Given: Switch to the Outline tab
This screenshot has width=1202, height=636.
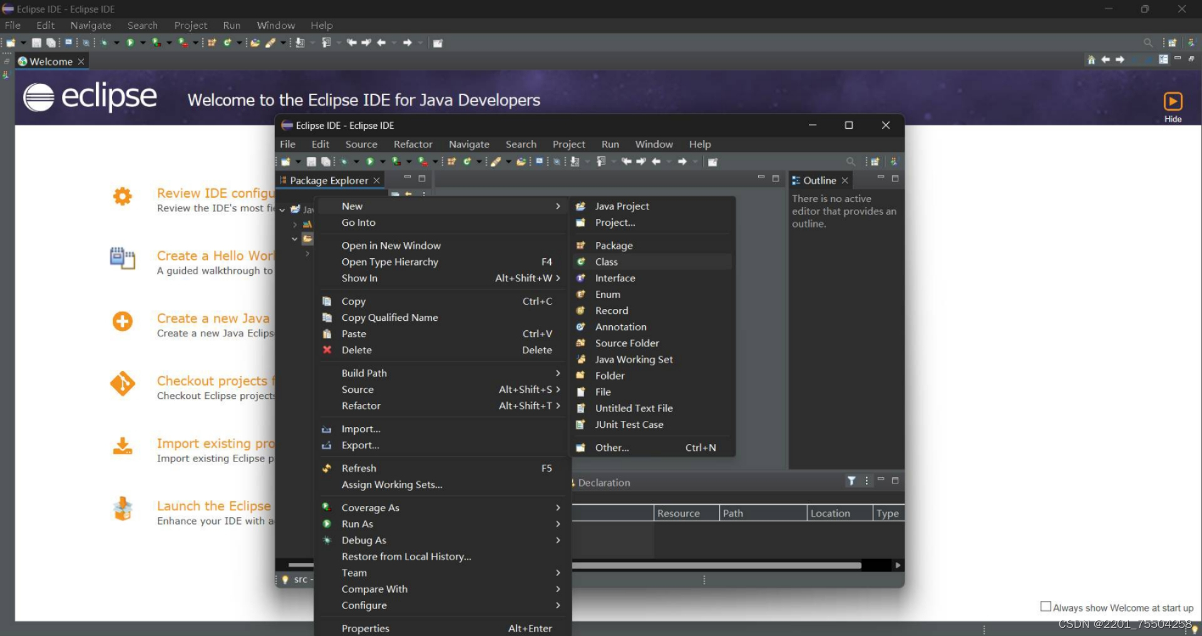Looking at the screenshot, I should click(x=819, y=180).
